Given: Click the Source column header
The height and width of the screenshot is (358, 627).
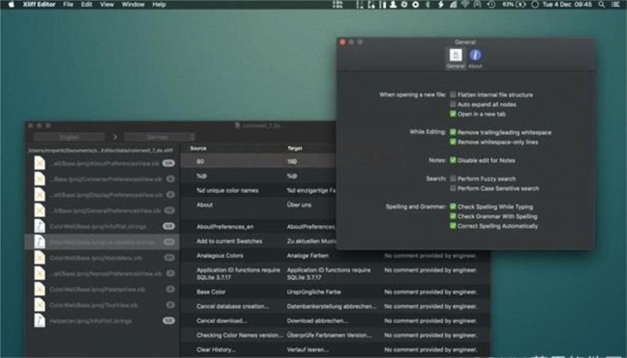Looking at the screenshot, I should (x=198, y=148).
